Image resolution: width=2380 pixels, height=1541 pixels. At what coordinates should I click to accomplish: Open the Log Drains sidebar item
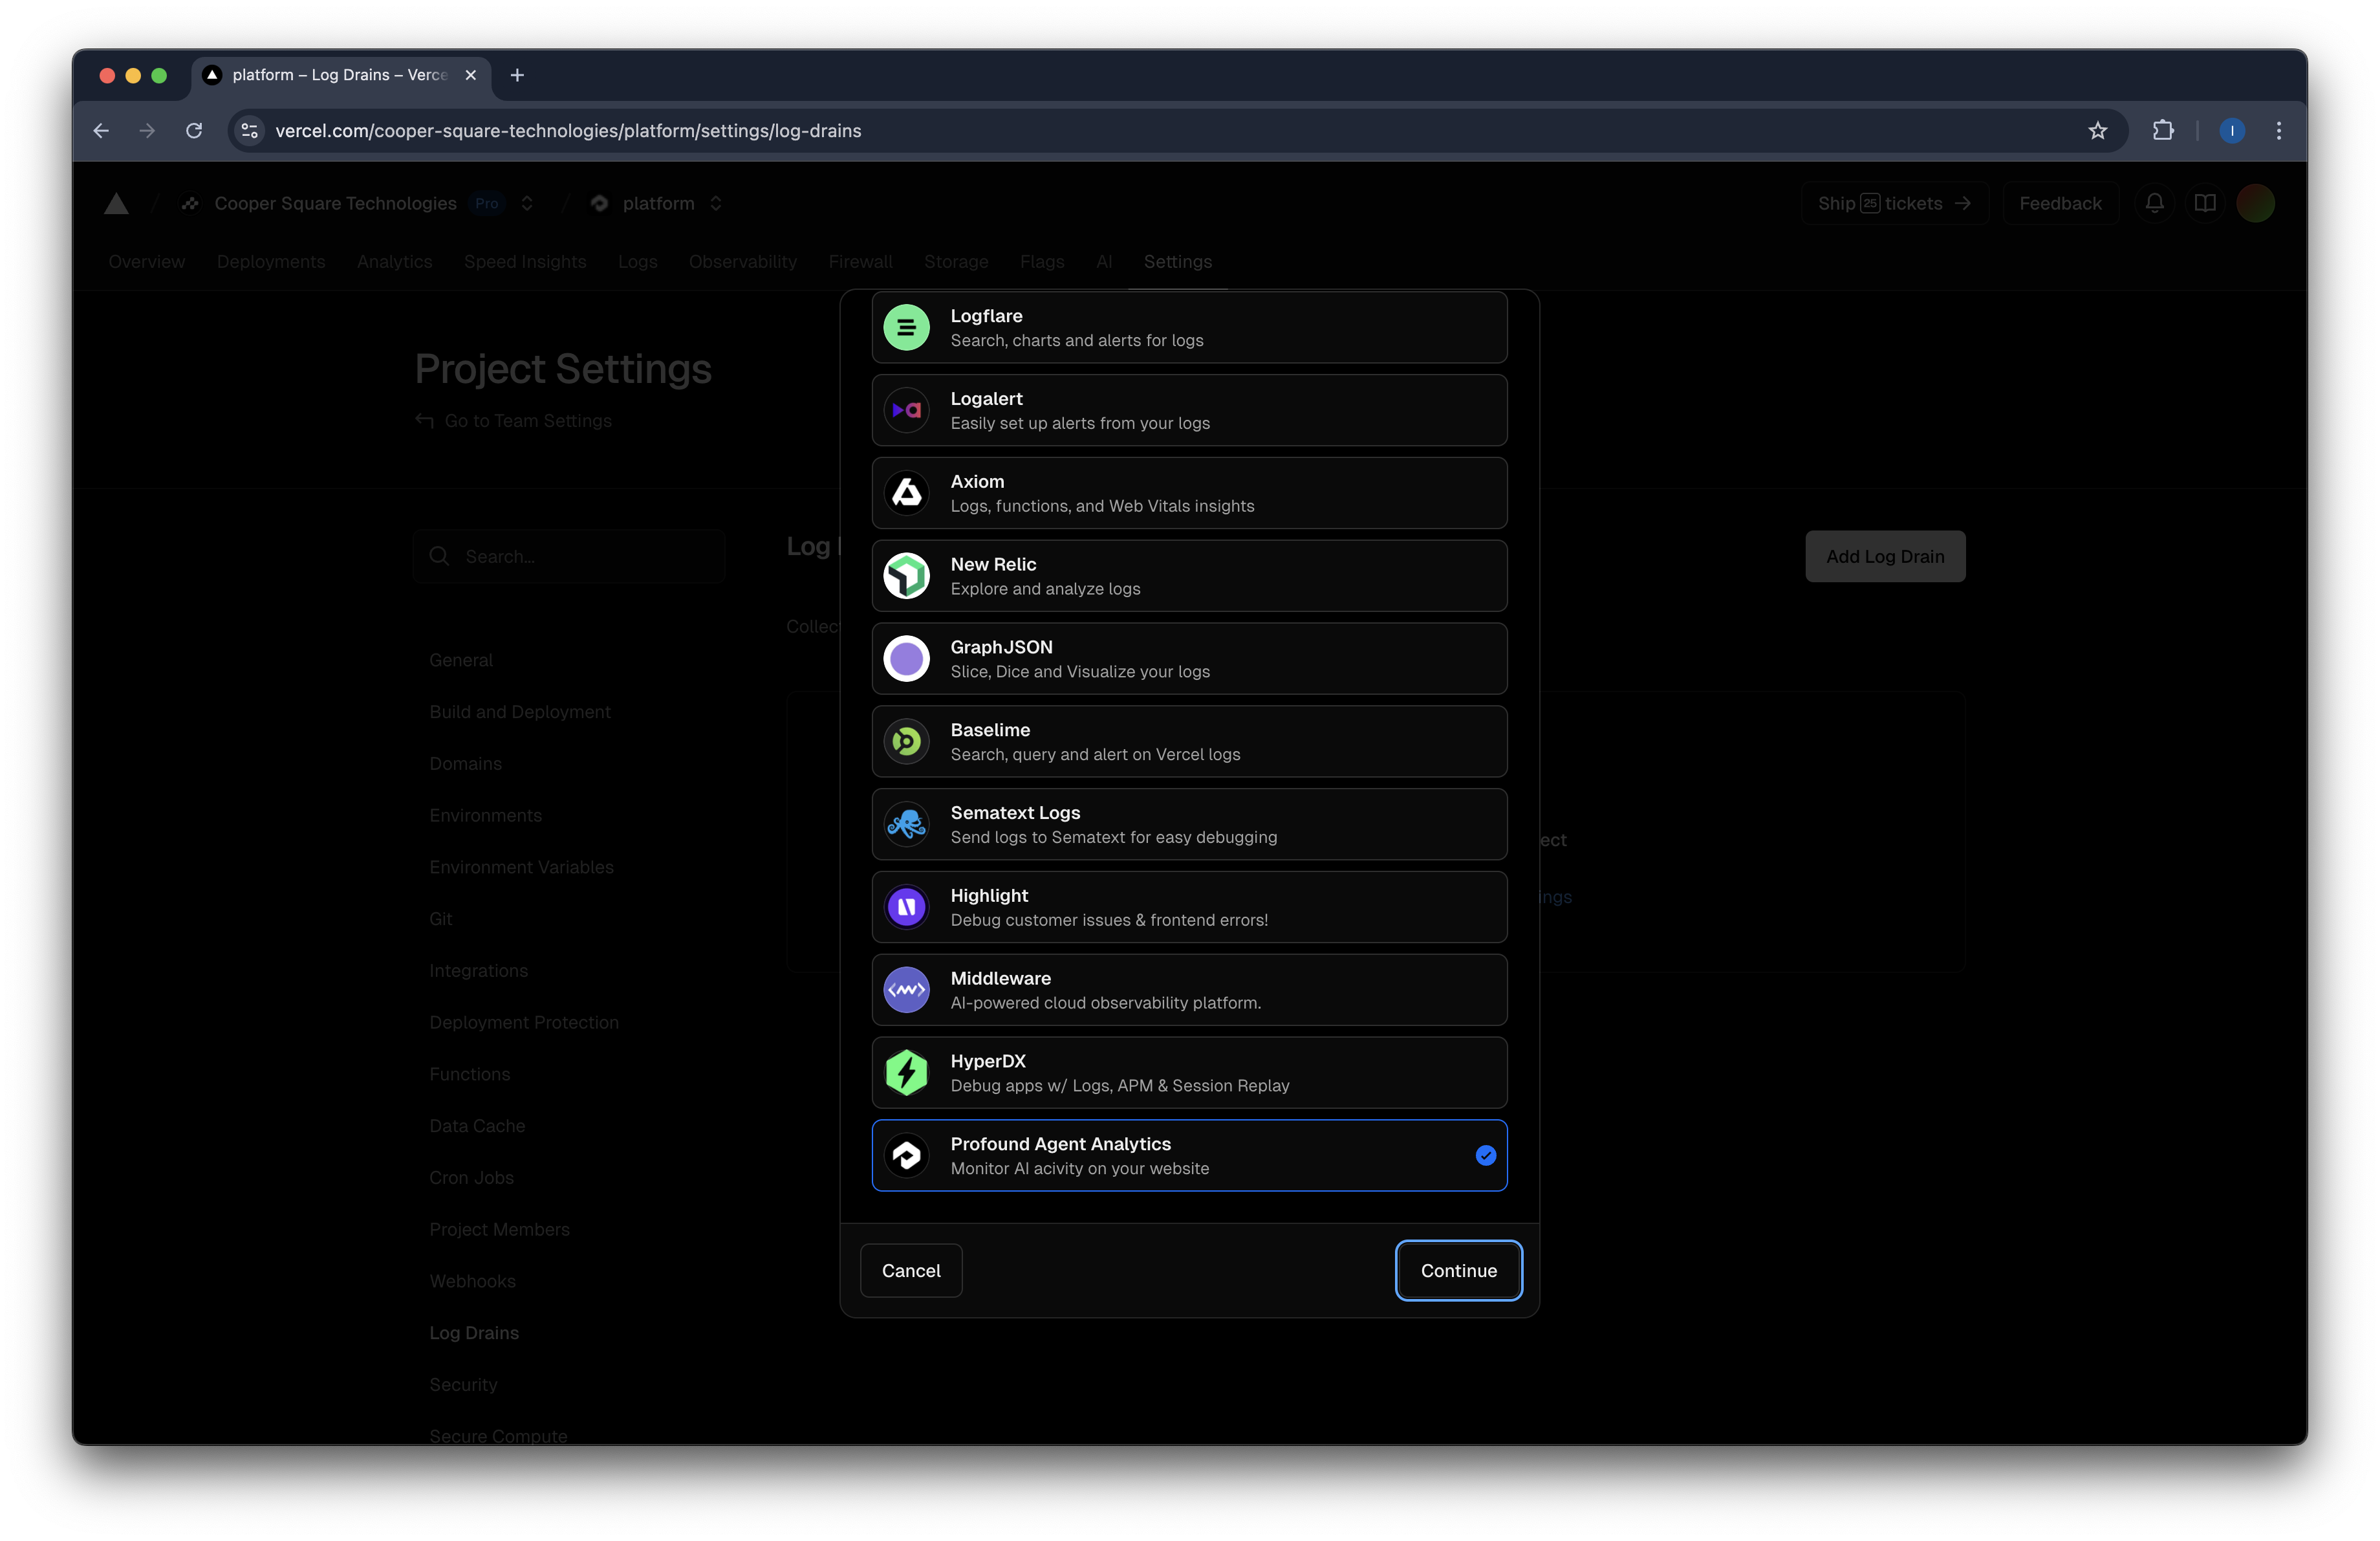474,1333
